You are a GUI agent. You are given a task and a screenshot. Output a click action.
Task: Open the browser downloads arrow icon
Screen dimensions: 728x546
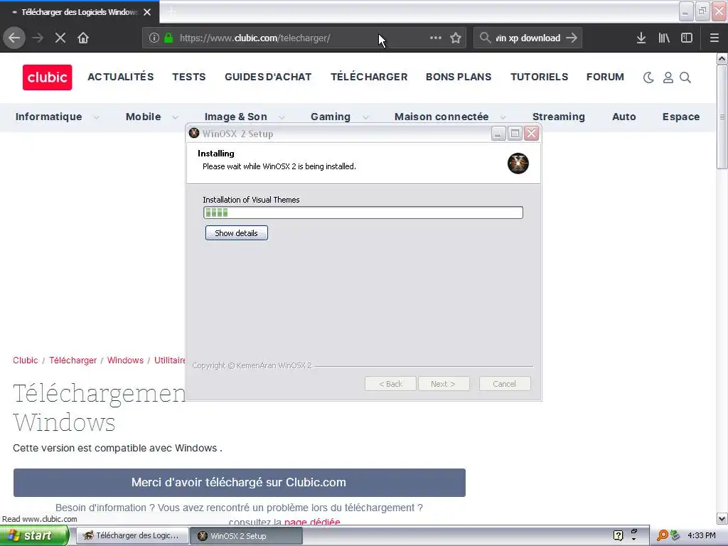click(641, 38)
